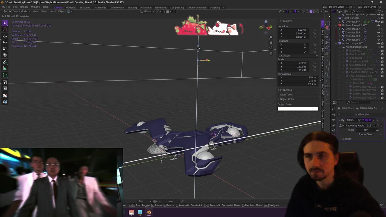This screenshot has height=217, width=386.
Task: Click the white Object Color swatch
Action: click(x=298, y=109)
